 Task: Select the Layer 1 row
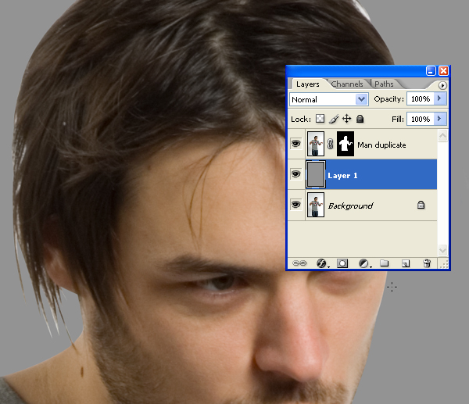click(362, 174)
